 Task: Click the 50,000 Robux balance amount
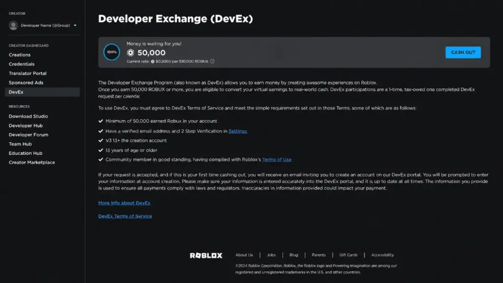pyautogui.click(x=151, y=53)
